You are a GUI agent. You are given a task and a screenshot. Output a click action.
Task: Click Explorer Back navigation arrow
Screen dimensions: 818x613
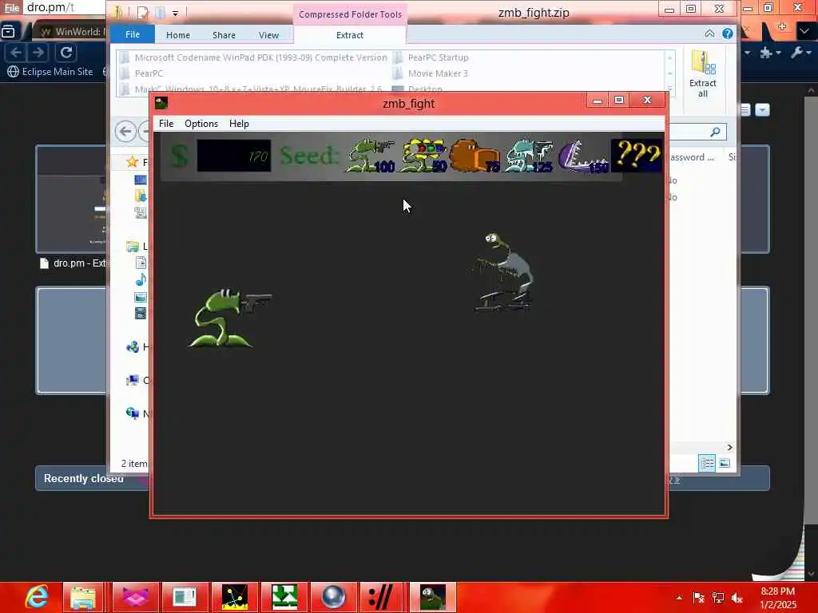tap(125, 132)
